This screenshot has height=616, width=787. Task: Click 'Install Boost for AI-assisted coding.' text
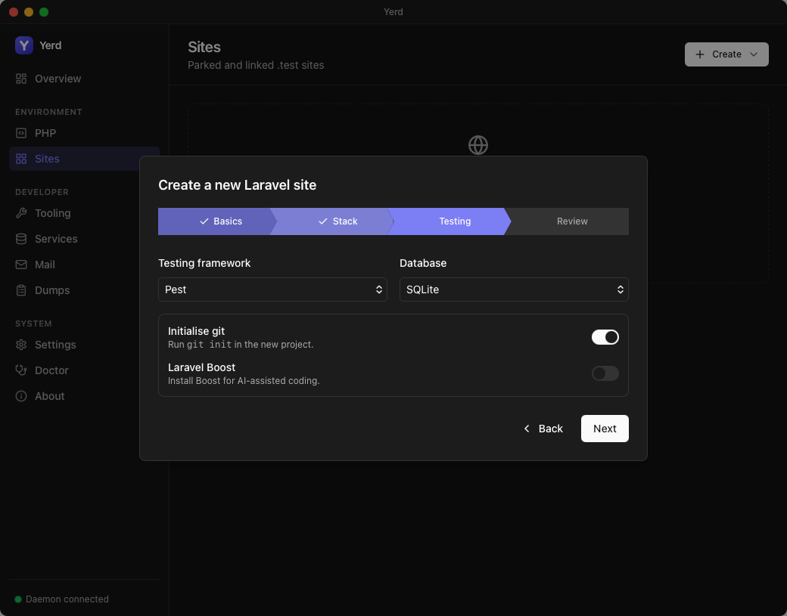coord(244,381)
